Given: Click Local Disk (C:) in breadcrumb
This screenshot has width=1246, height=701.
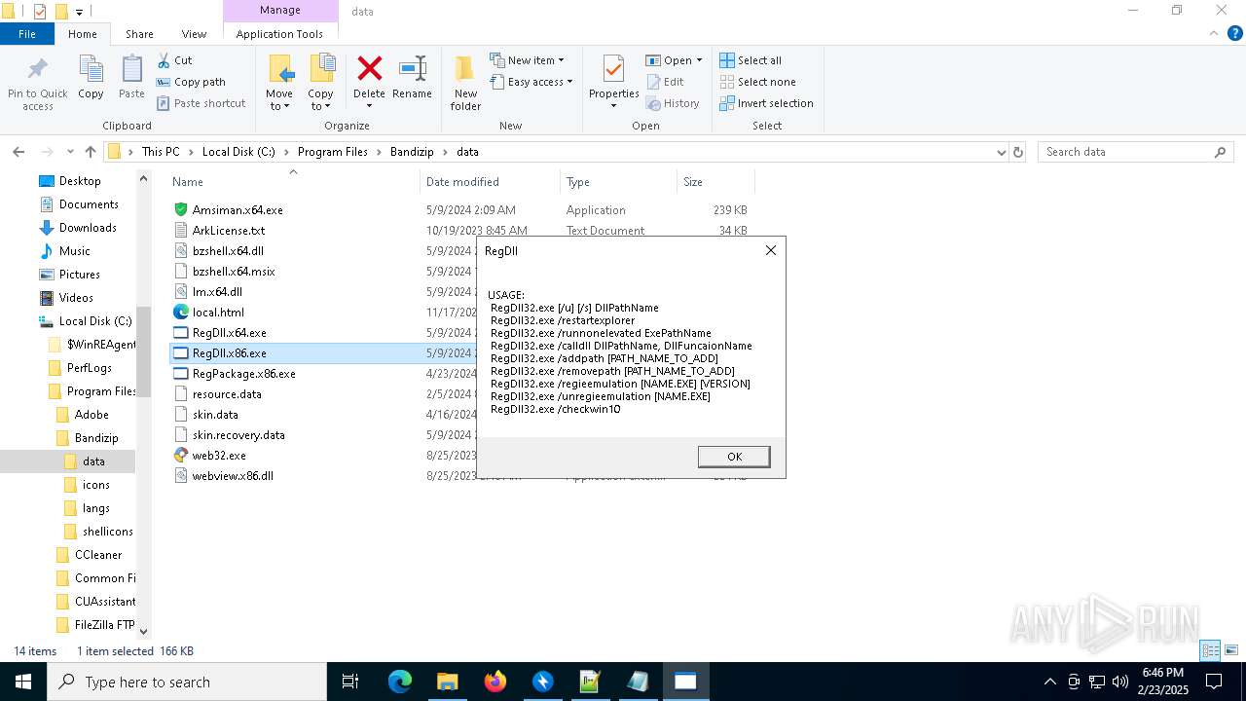Looking at the screenshot, I should [x=238, y=152].
